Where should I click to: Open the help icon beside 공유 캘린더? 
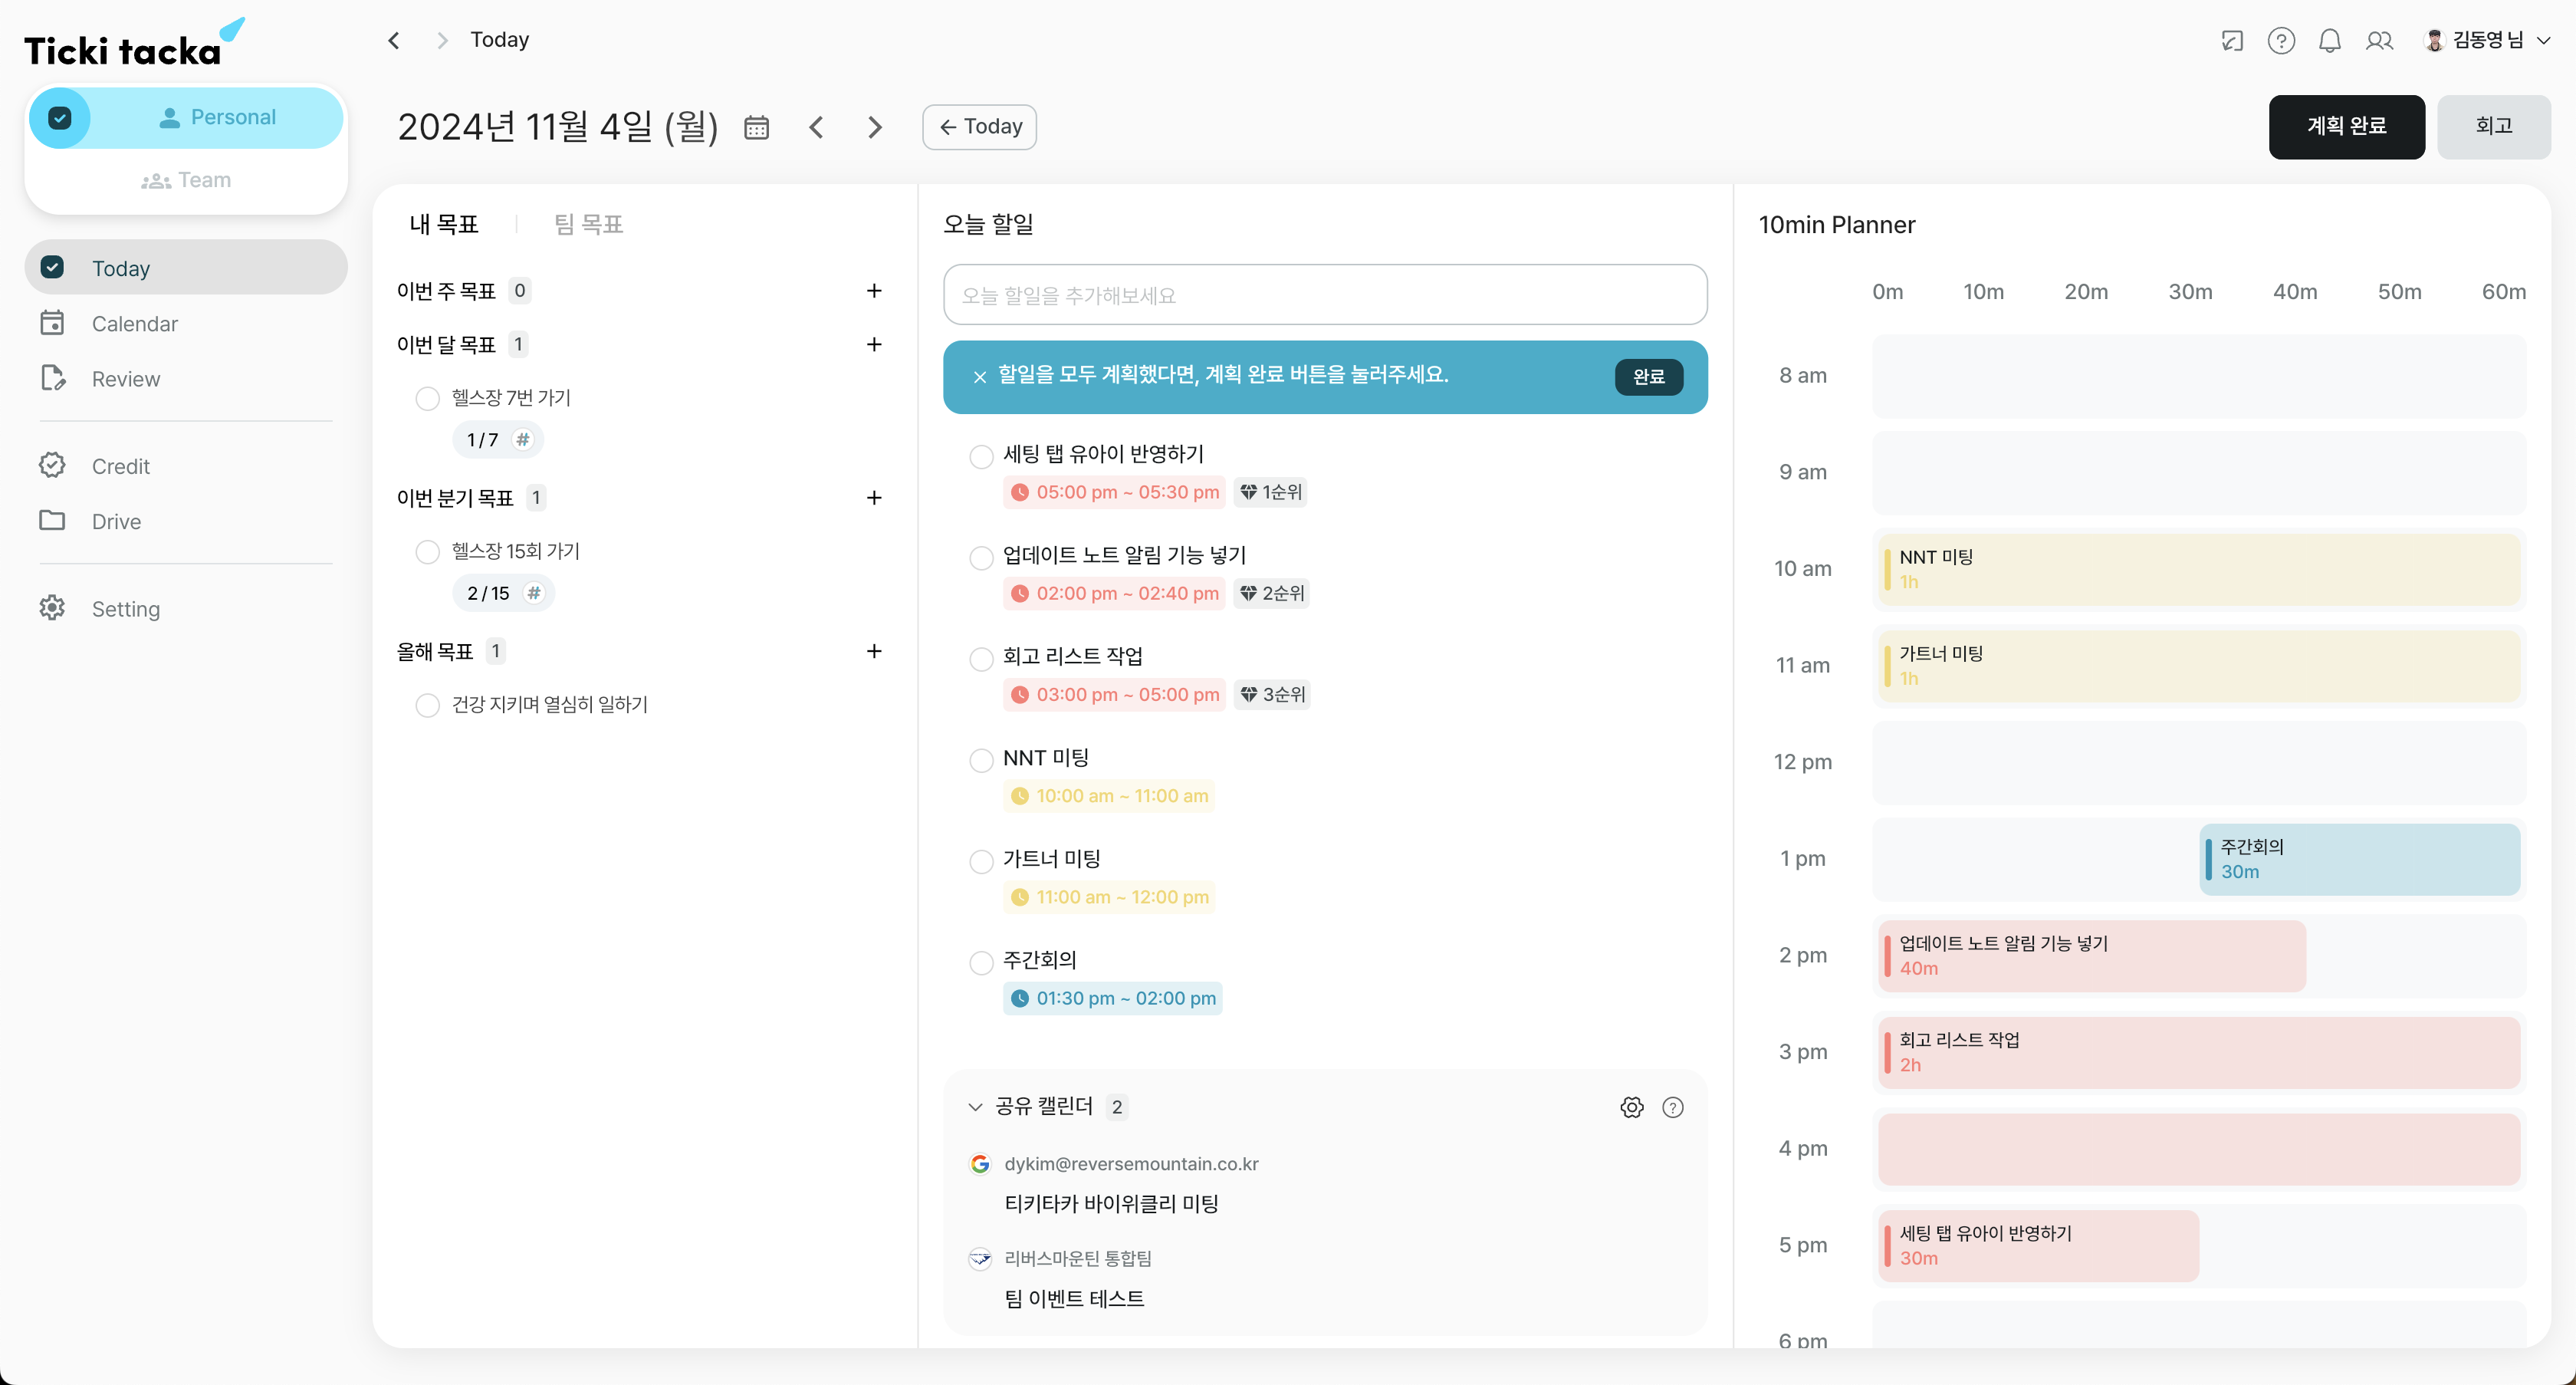coord(1673,1107)
